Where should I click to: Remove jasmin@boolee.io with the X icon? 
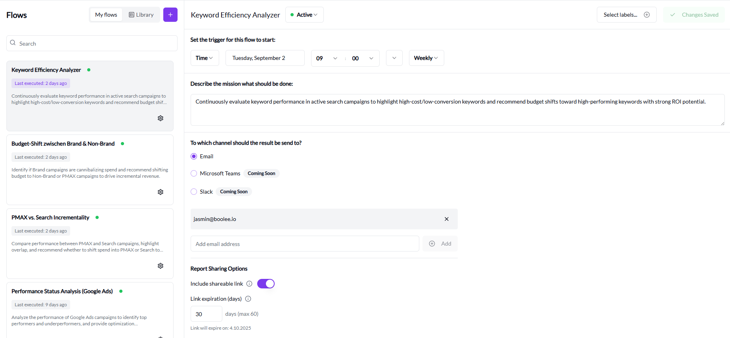pos(446,219)
